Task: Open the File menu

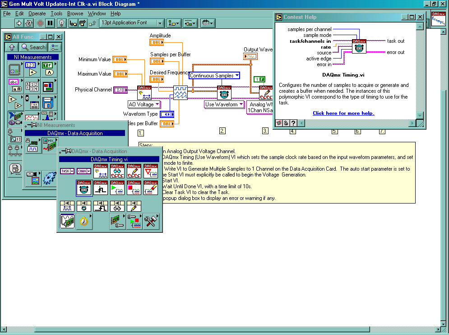Action: [7, 14]
